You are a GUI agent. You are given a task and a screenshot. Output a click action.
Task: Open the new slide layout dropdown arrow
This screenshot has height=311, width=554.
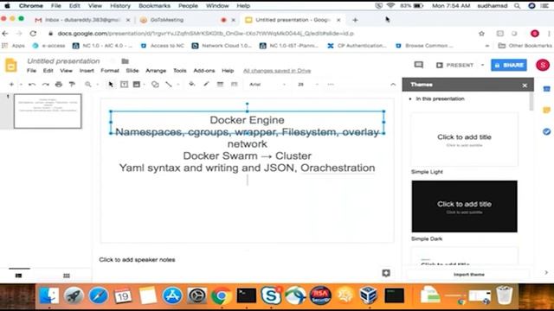point(21,85)
